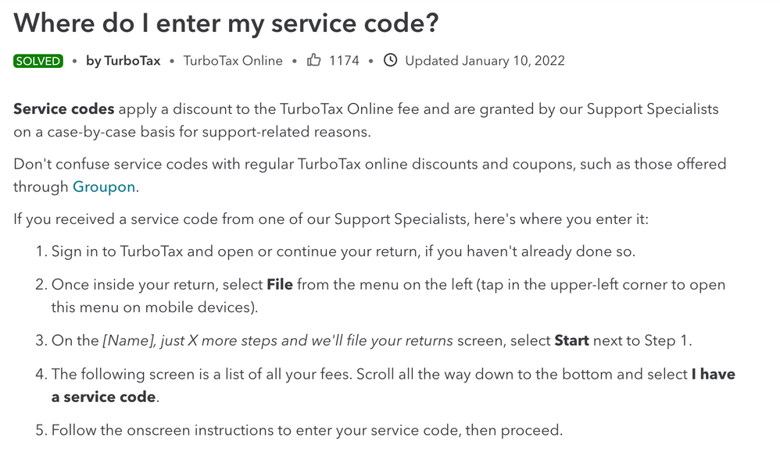
Task: Click step 1 'Sign in to TurboTax' text
Action: coord(117,251)
